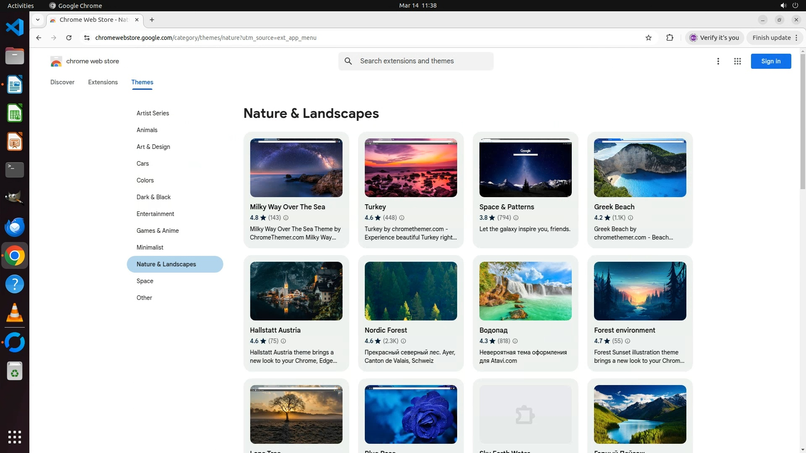Image resolution: width=806 pixels, height=453 pixels.
Task: Open the web store three-dot menu
Action: pos(718,61)
